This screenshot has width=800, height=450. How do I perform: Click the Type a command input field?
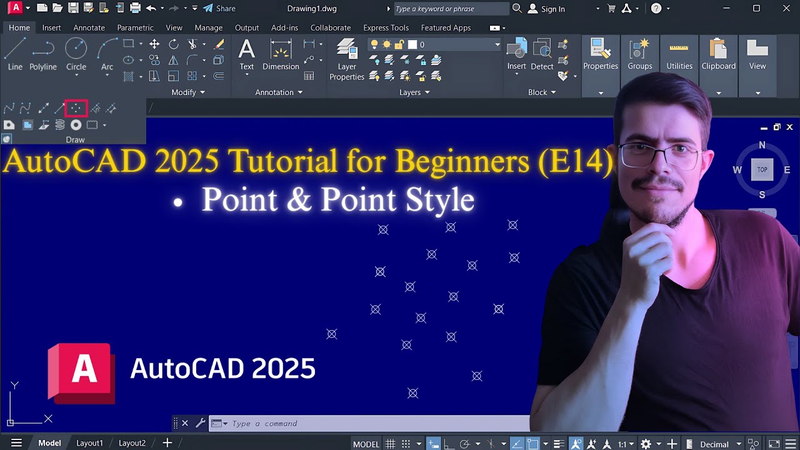pos(375,424)
